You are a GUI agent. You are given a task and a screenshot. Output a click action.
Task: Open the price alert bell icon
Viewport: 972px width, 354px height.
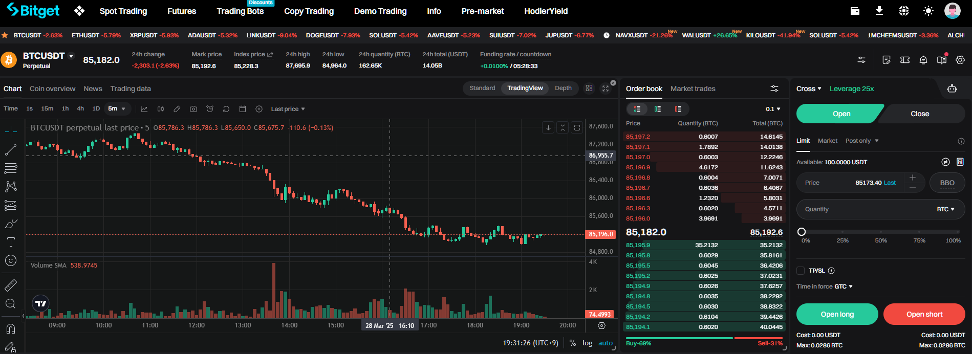coord(923,60)
